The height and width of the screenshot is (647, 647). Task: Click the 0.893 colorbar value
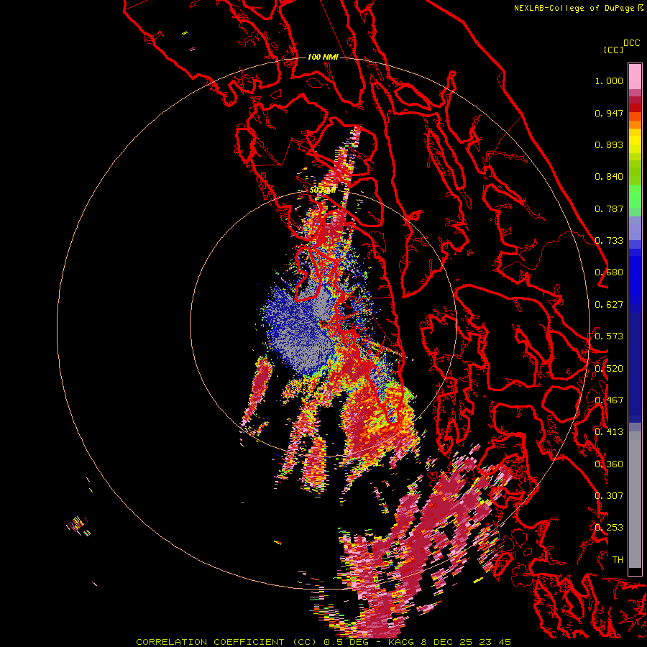(x=609, y=144)
